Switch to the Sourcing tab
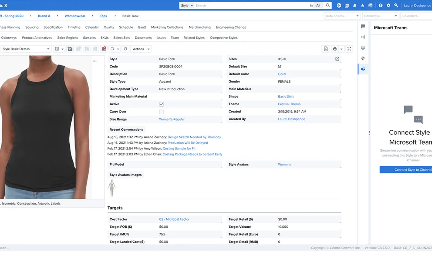This screenshot has height=270, width=432. pos(32,27)
